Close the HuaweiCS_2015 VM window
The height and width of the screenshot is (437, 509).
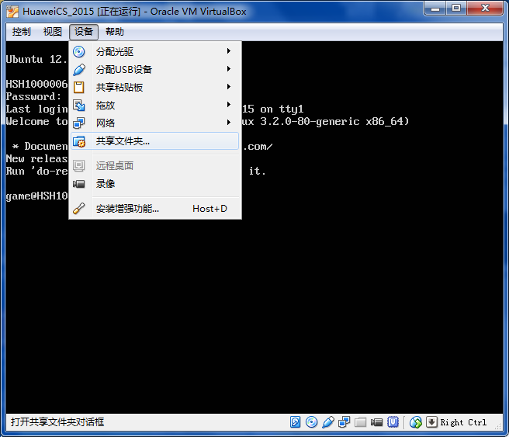(x=485, y=8)
